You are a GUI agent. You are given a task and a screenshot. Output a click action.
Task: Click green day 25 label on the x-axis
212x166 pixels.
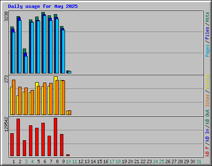pos(161,161)
